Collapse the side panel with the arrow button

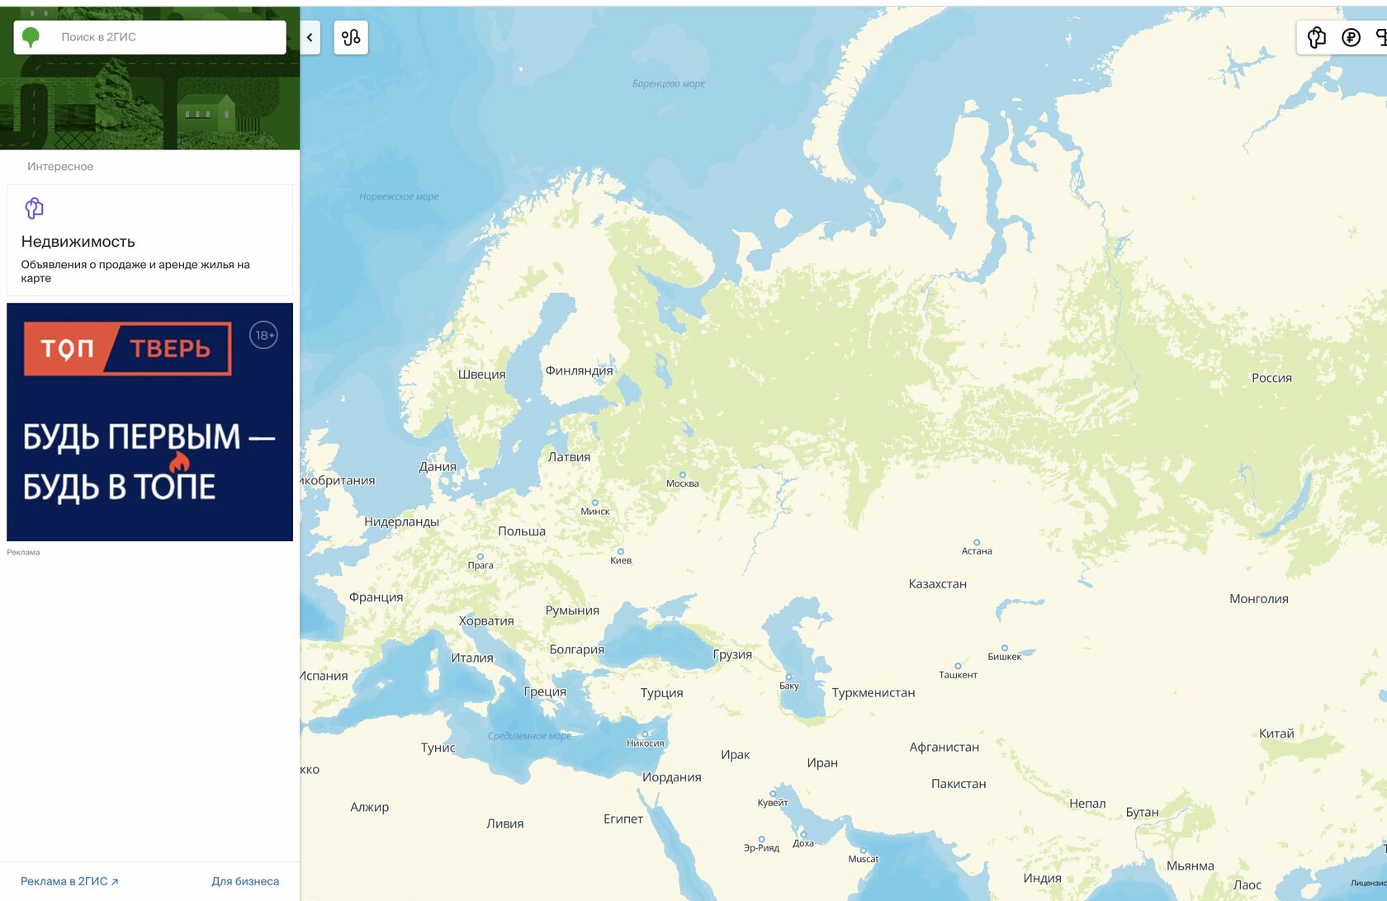[x=310, y=37]
